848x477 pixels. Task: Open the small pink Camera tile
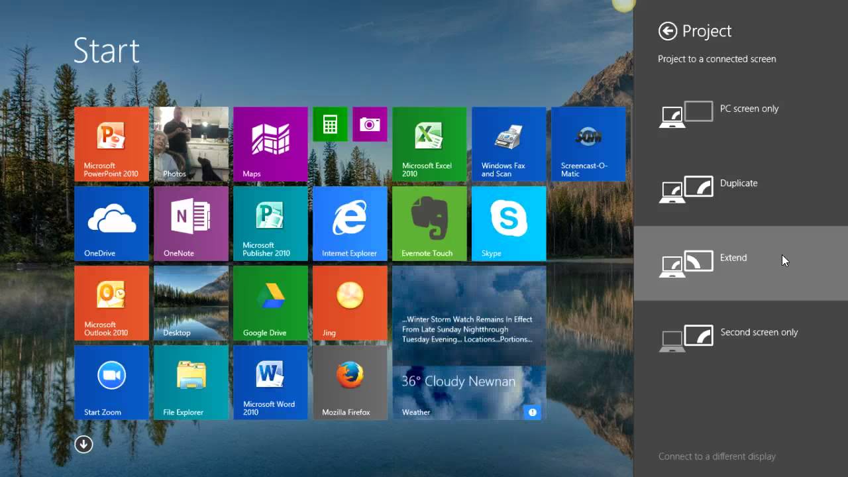[x=370, y=124]
